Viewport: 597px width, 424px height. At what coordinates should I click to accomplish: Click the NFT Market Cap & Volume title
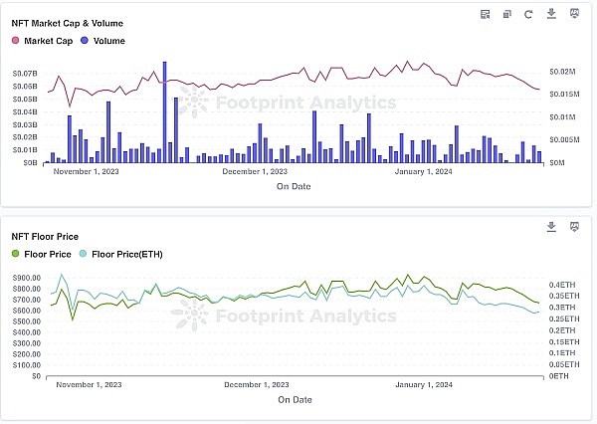coord(62,21)
